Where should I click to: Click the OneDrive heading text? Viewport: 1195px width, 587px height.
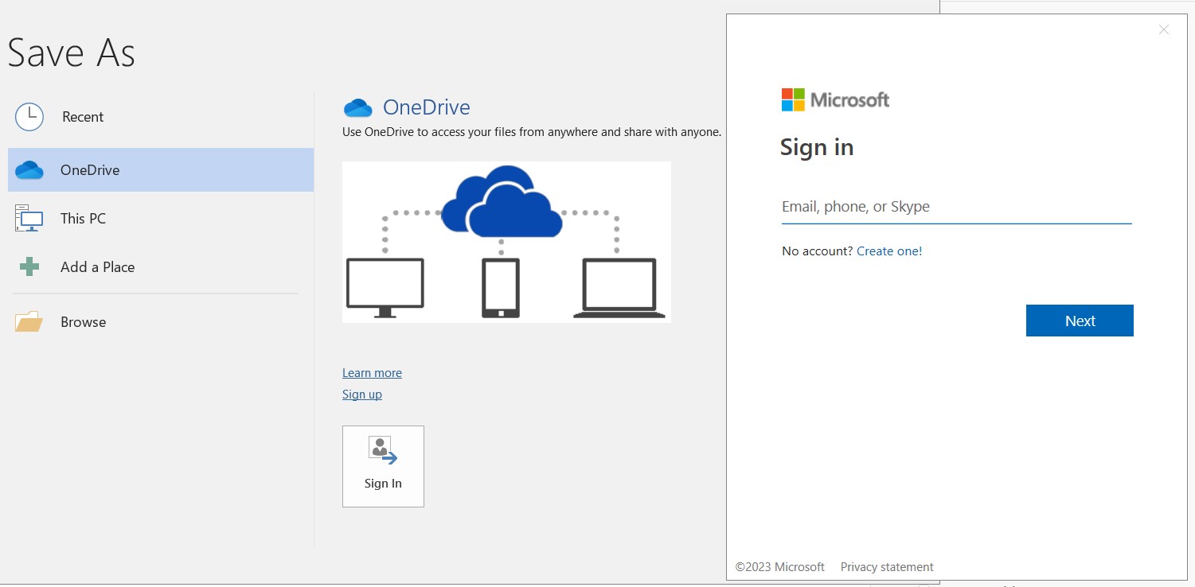[x=427, y=107]
